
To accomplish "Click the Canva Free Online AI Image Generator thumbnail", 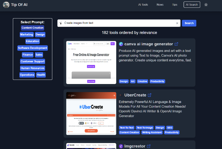I will coord(91,63).
